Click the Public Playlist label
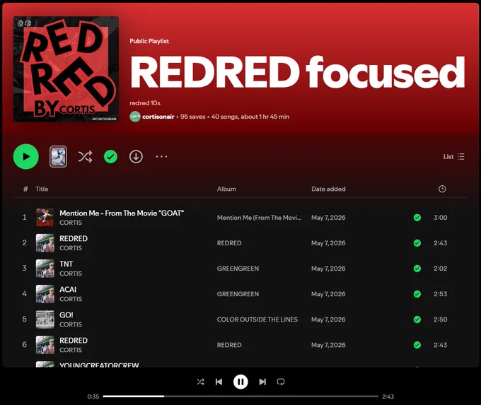Image resolution: width=481 pixels, height=405 pixels. tap(149, 41)
